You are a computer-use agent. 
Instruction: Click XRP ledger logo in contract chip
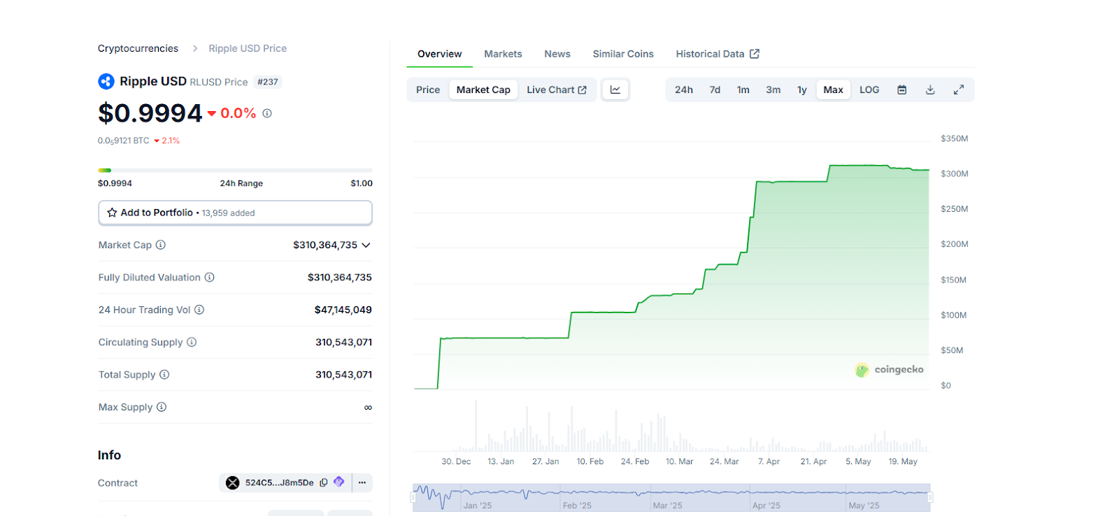coord(233,482)
